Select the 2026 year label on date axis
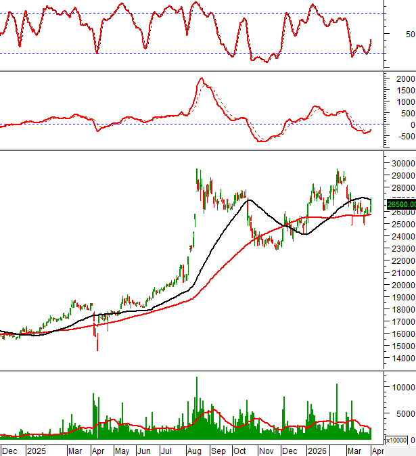Screen dimensions: 416x456 (316, 450)
